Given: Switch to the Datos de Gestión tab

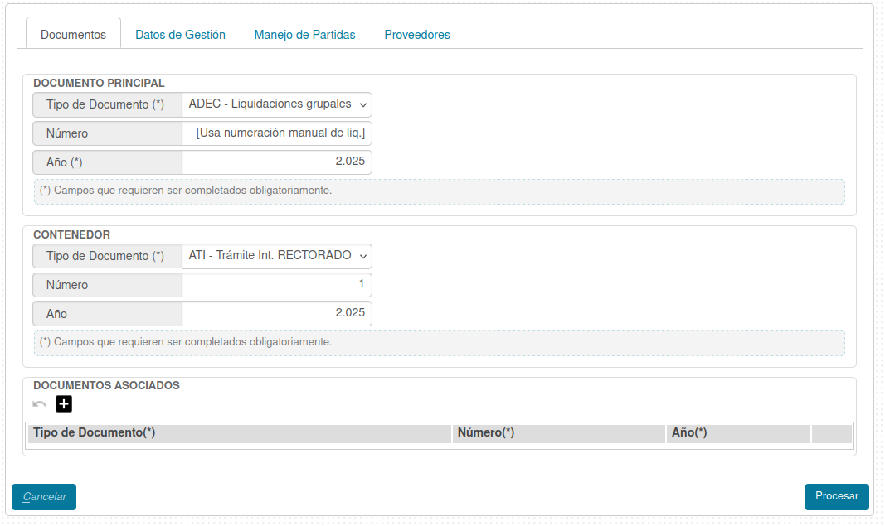Looking at the screenshot, I should point(180,35).
